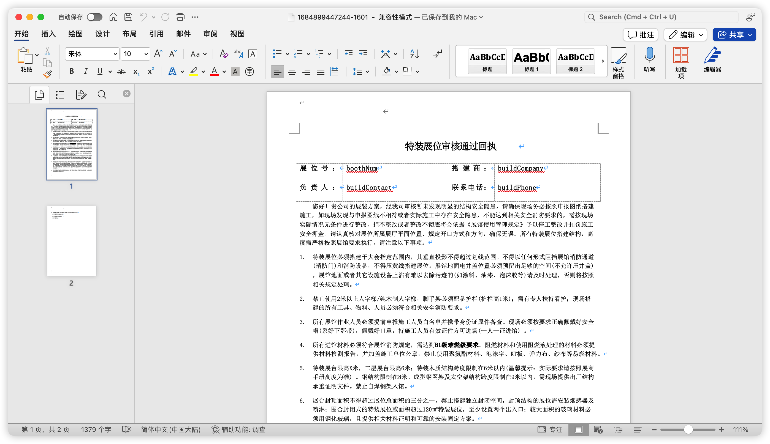Click the 批注 comments button

point(640,35)
